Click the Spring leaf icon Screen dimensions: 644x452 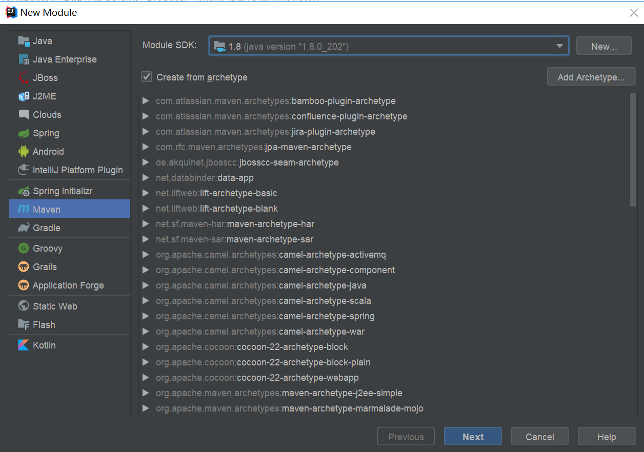24,133
